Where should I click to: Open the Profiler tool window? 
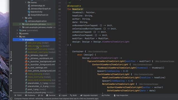click(106, 95)
